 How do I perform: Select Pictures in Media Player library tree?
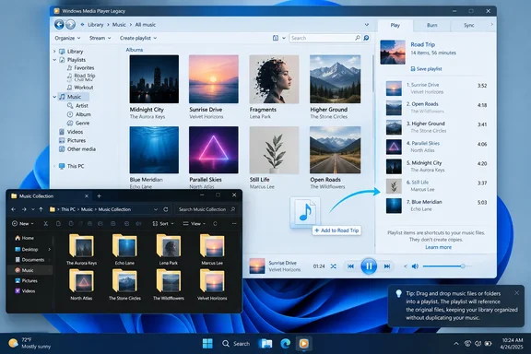click(x=72, y=140)
